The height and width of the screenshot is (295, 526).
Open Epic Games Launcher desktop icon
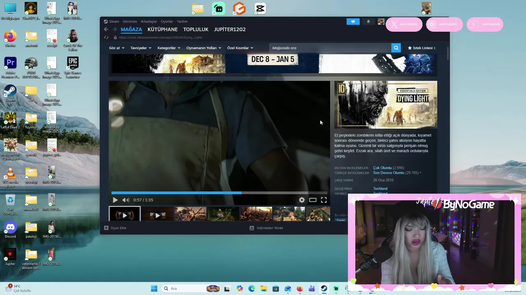[x=73, y=68]
